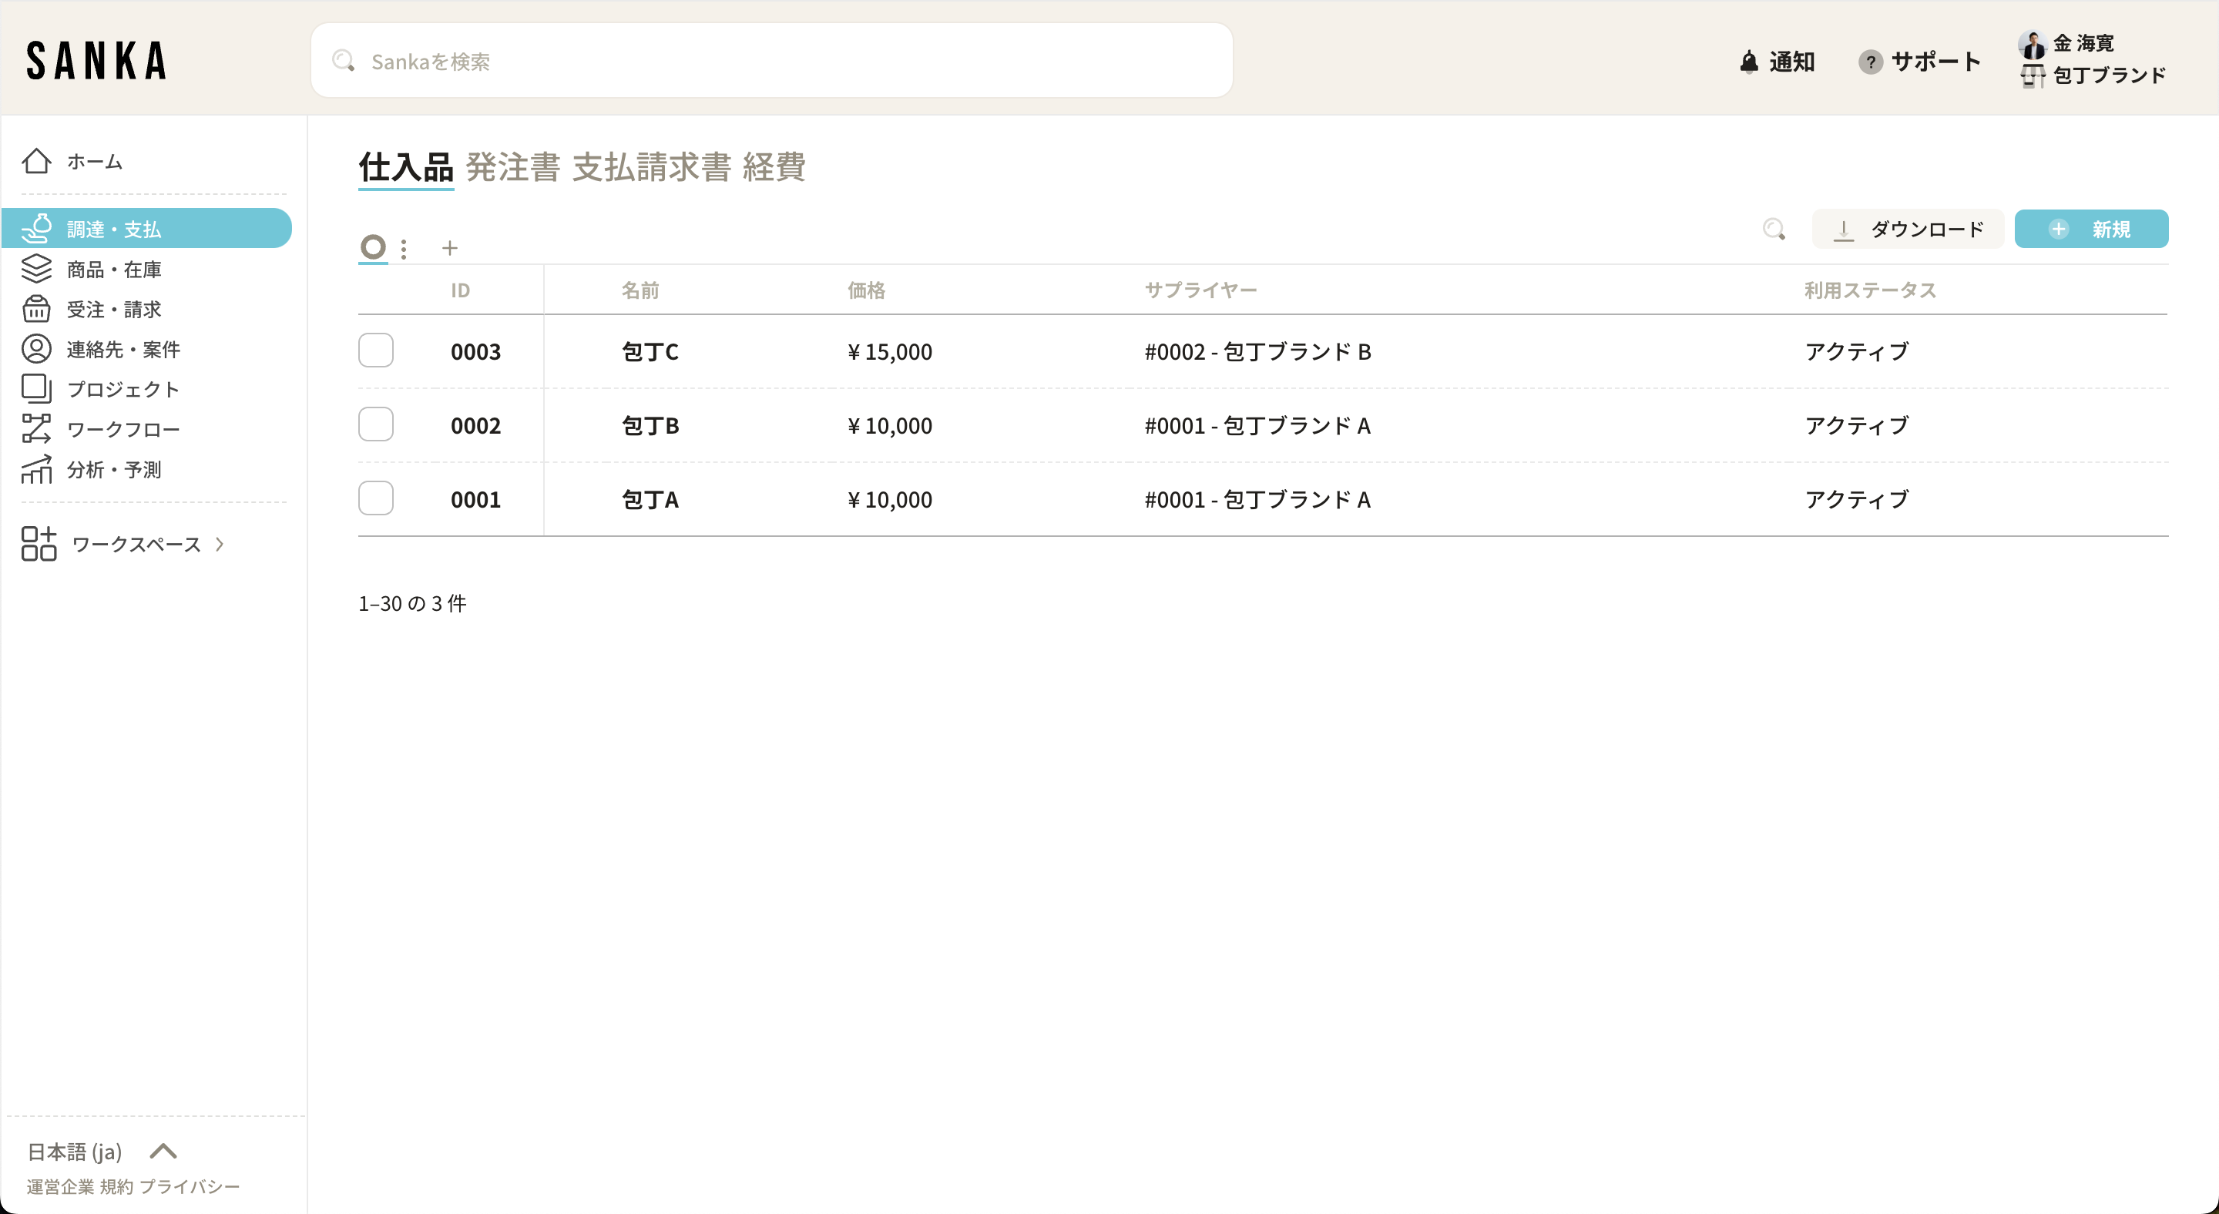This screenshot has width=2219, height=1214.
Task: Open view options three-dot menu
Action: click(404, 249)
